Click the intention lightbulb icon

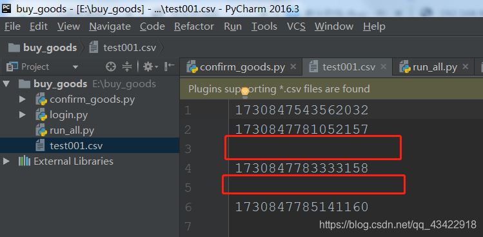[x=245, y=92]
